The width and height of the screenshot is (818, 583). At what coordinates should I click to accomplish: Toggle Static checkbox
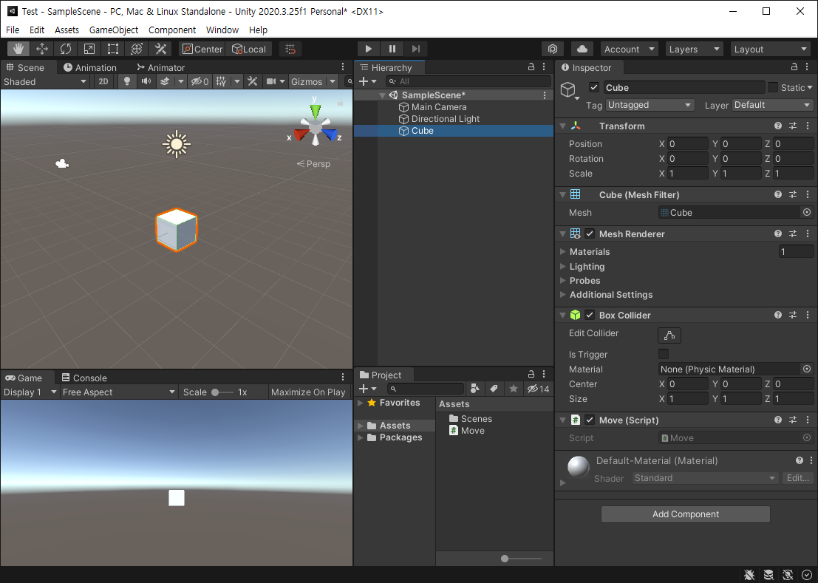(x=773, y=87)
